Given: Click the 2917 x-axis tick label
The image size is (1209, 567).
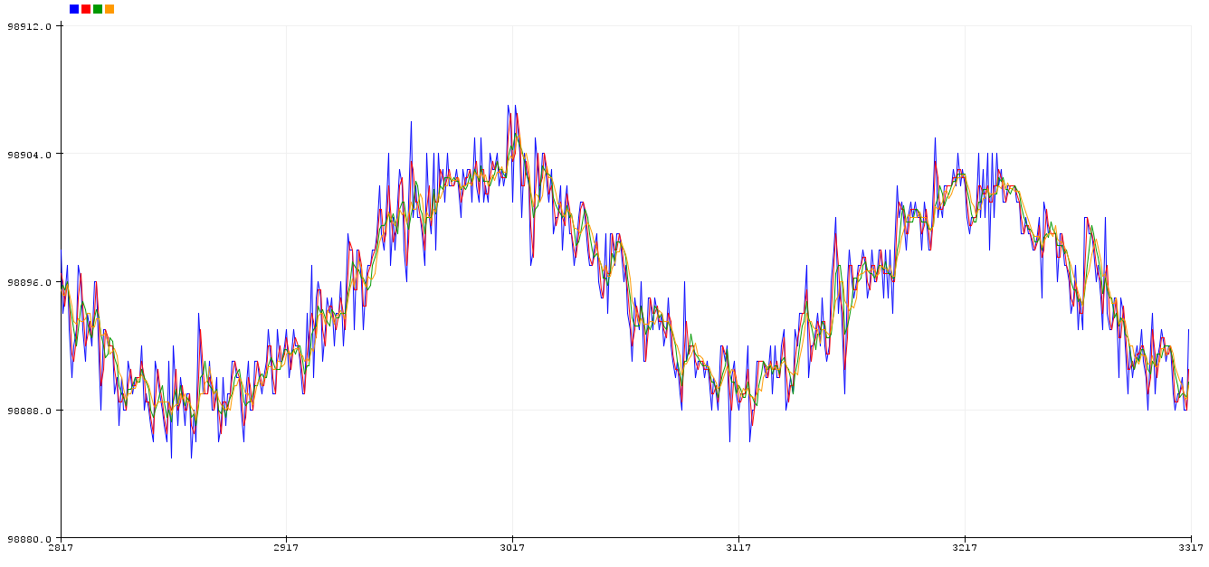Looking at the screenshot, I should tap(286, 548).
